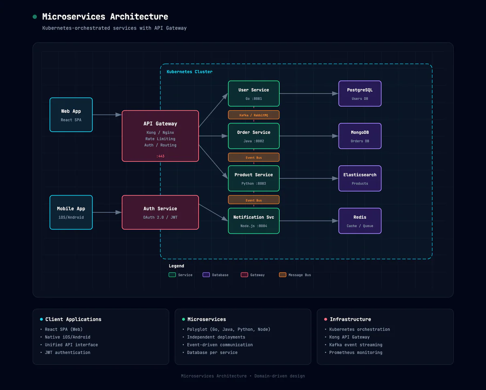Select the Order Service node

[254, 136]
